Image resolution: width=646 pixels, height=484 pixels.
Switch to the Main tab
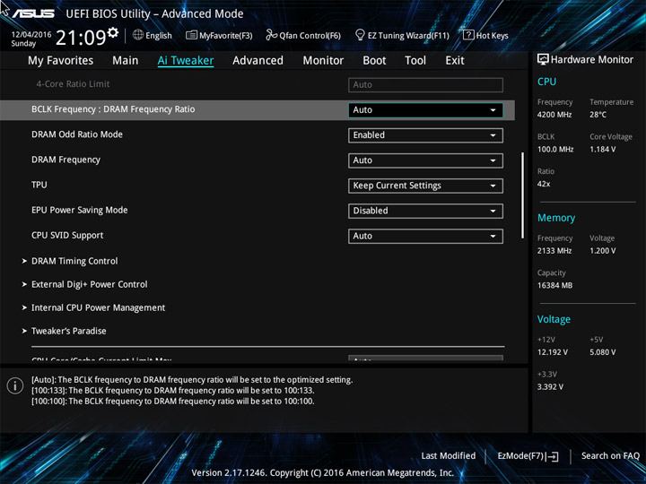coord(126,61)
